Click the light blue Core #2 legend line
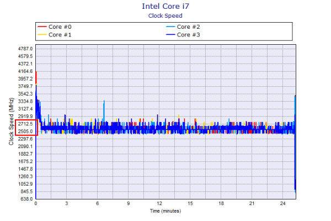This screenshot has height=221, width=331. pyautogui.click(x=170, y=27)
